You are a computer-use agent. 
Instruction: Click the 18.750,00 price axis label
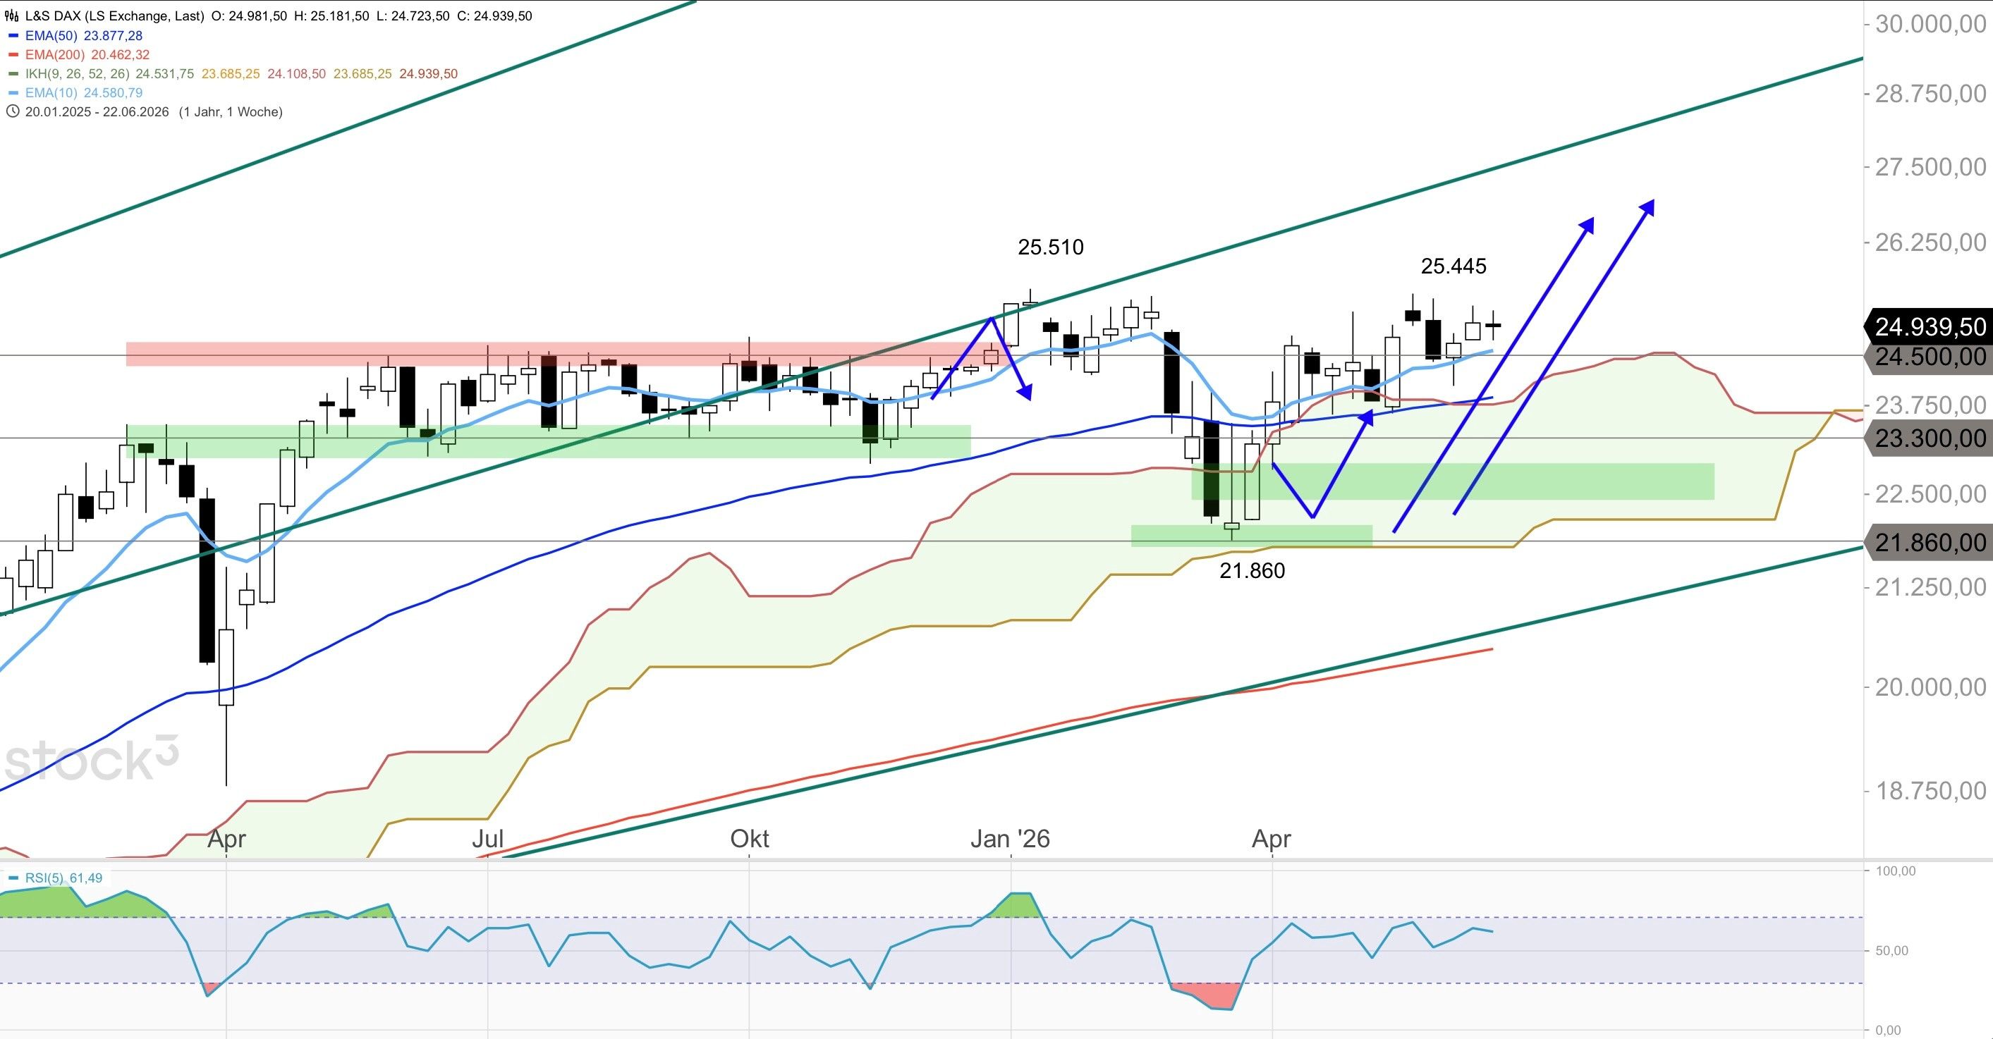(1930, 790)
